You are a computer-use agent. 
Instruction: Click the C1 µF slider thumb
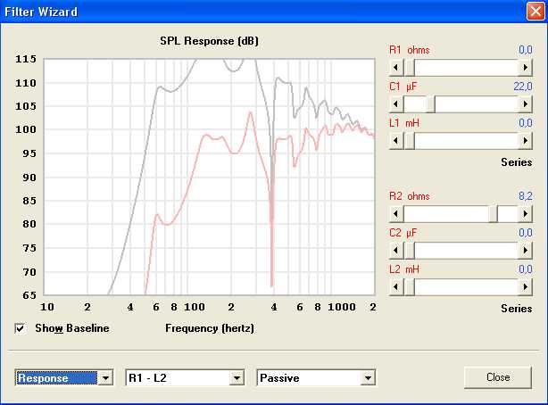coord(428,103)
